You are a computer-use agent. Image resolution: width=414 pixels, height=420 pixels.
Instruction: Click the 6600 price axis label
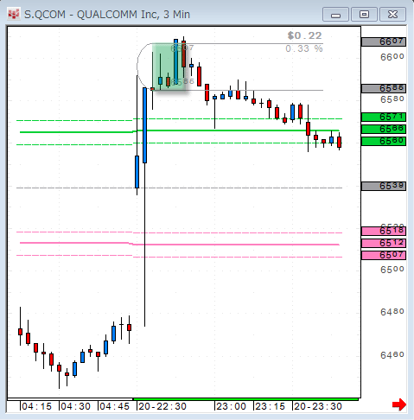392,57
